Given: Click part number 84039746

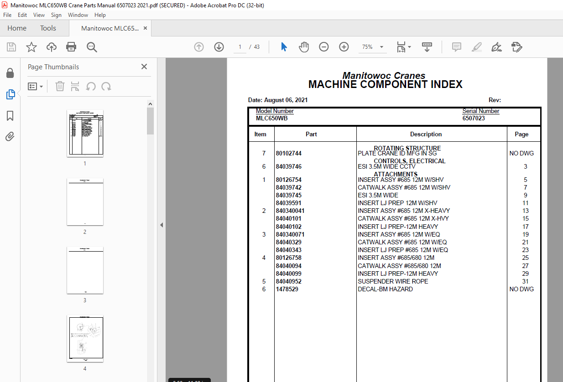Looking at the screenshot, I should (289, 167).
